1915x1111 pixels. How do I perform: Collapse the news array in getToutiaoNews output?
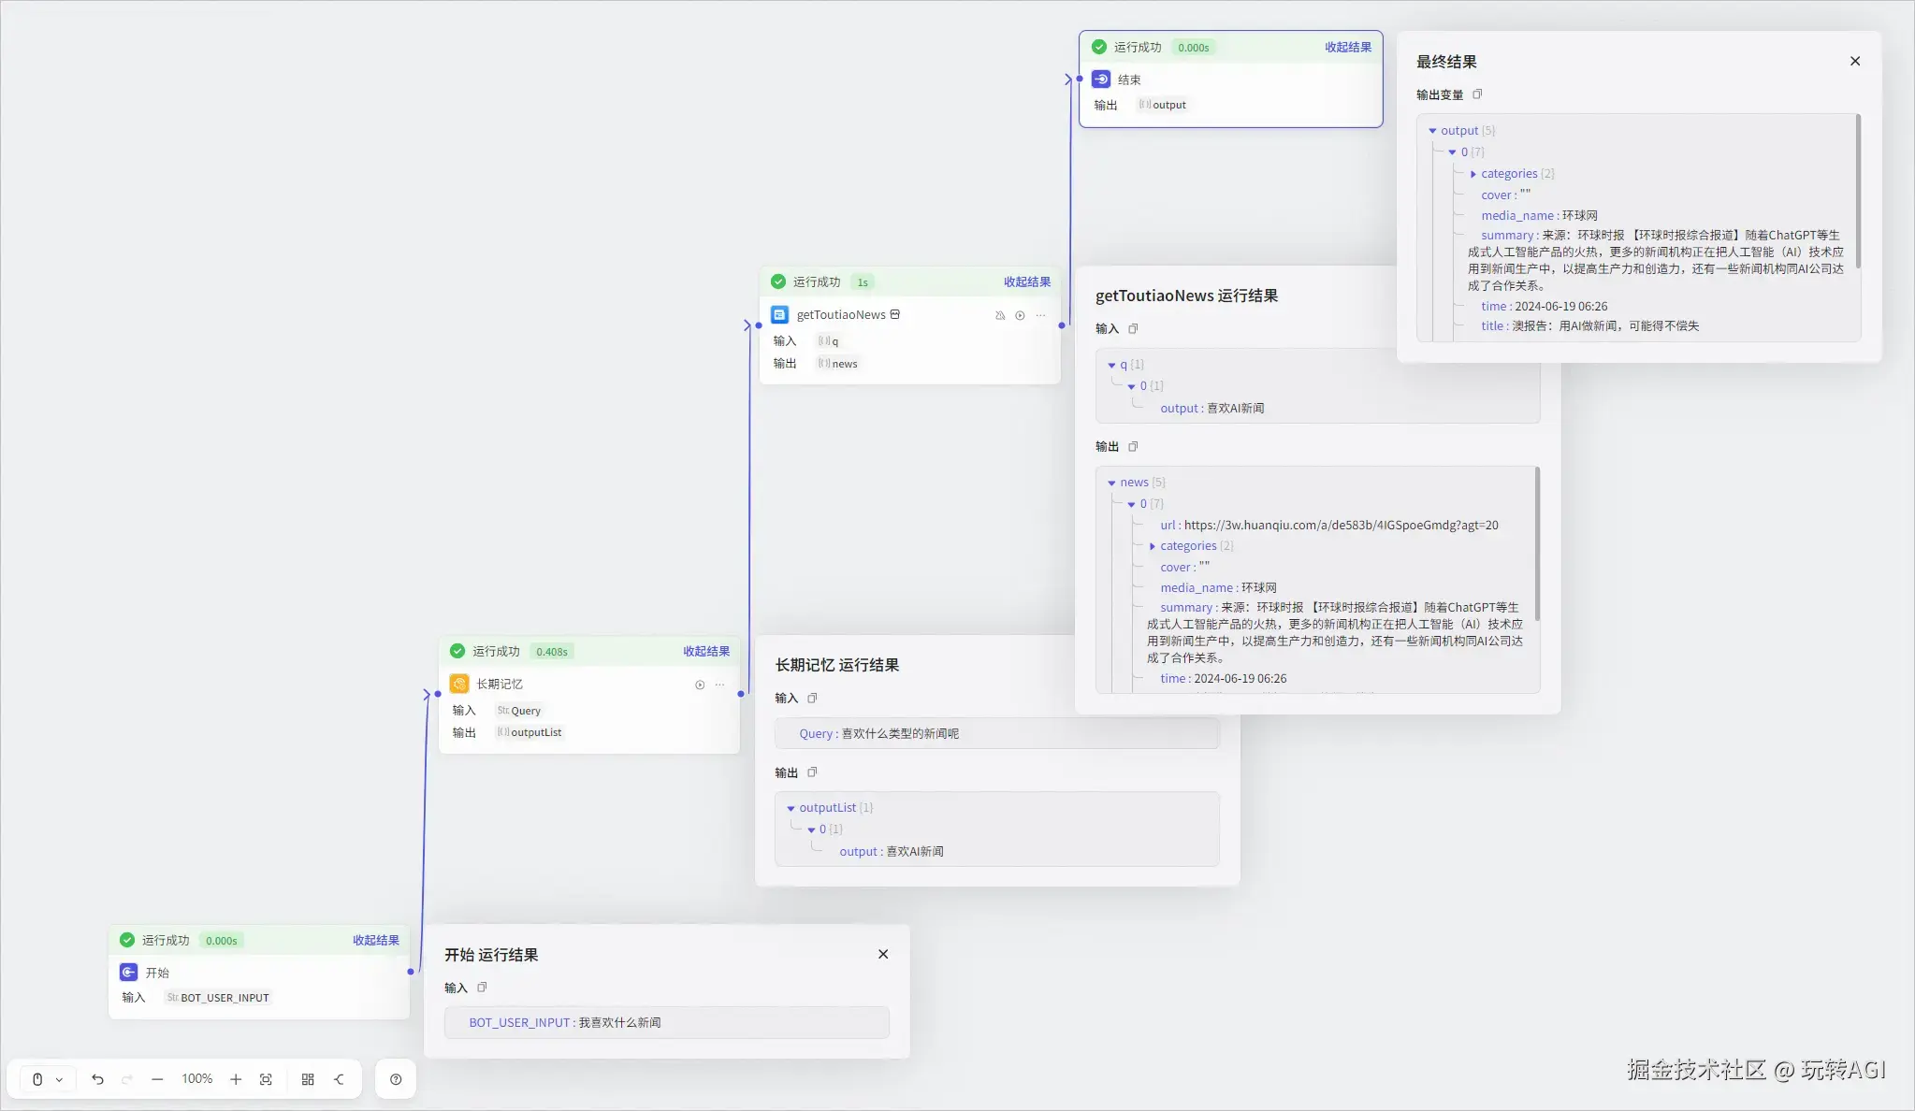tap(1111, 483)
